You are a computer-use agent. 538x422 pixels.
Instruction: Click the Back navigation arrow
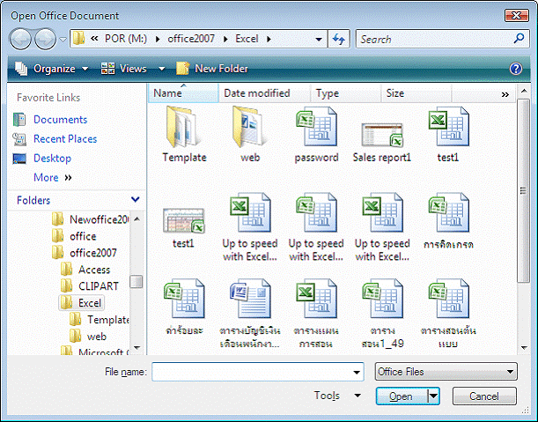point(21,39)
